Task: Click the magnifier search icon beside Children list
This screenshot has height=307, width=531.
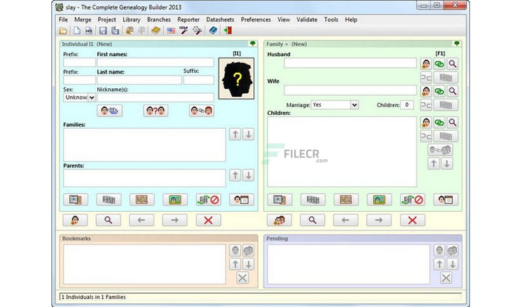Action: [x=452, y=122]
